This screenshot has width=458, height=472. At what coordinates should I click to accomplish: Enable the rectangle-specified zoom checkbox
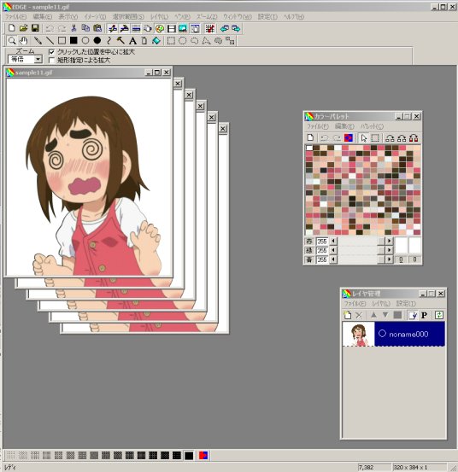tap(51, 61)
